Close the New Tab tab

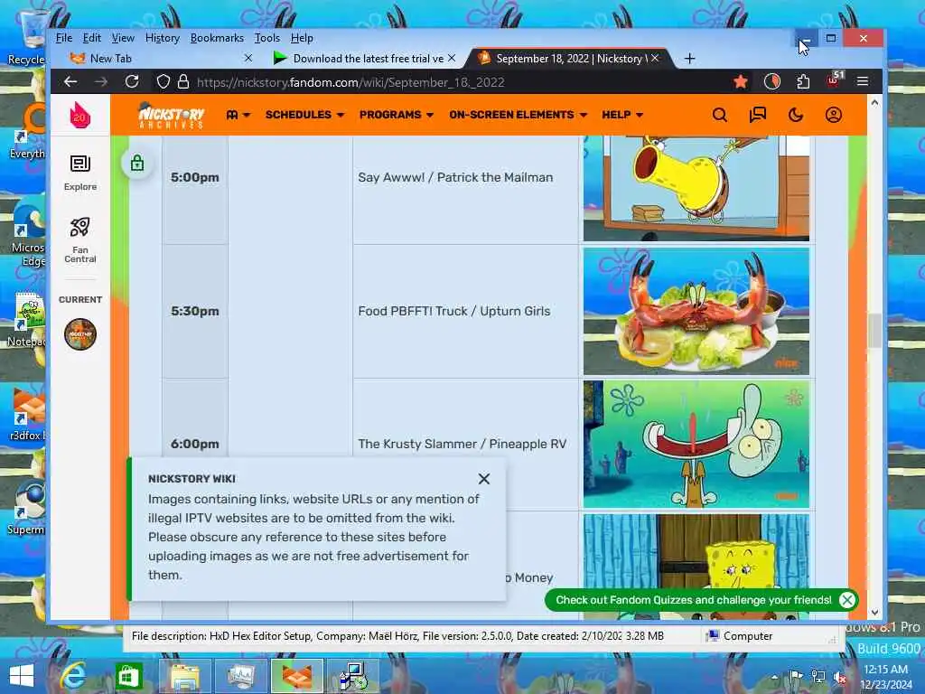coord(248,58)
